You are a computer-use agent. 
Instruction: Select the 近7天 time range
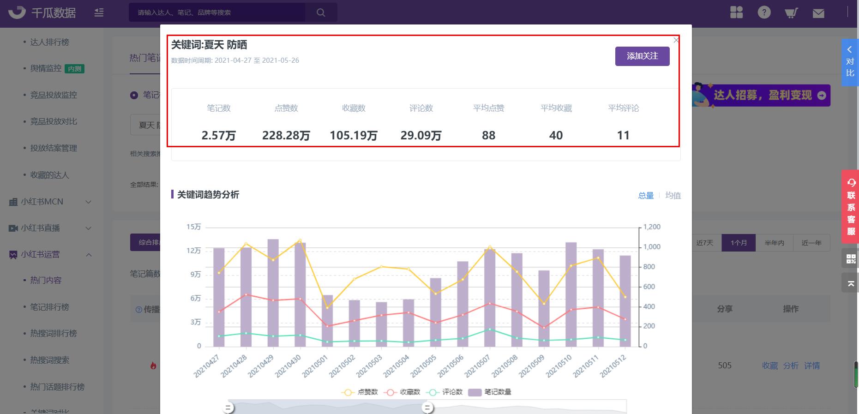(704, 243)
